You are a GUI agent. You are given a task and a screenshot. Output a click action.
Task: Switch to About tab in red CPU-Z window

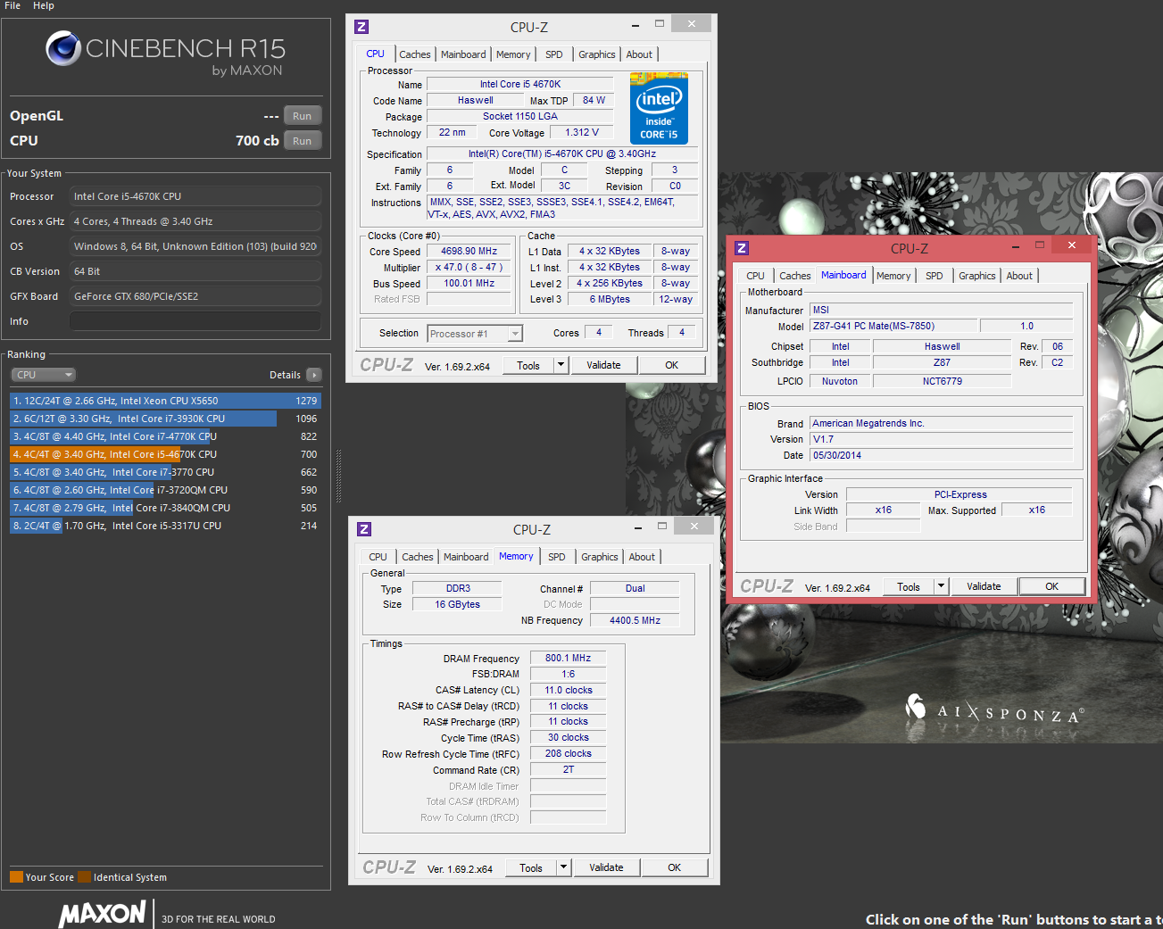pos(1019,276)
